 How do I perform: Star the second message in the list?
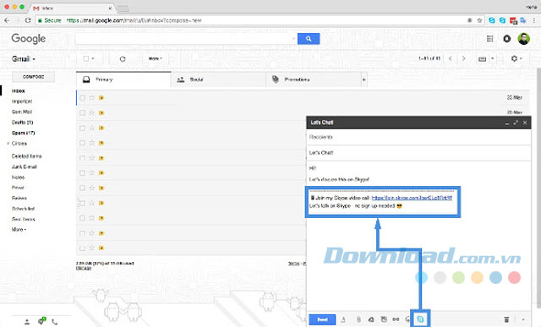(92, 112)
